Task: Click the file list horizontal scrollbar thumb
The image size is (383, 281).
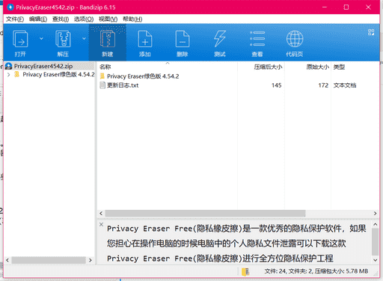Action: (205, 214)
